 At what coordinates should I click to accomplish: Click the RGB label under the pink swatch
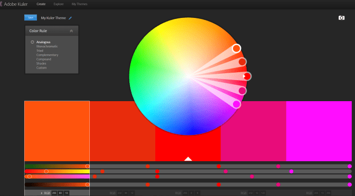(244, 193)
